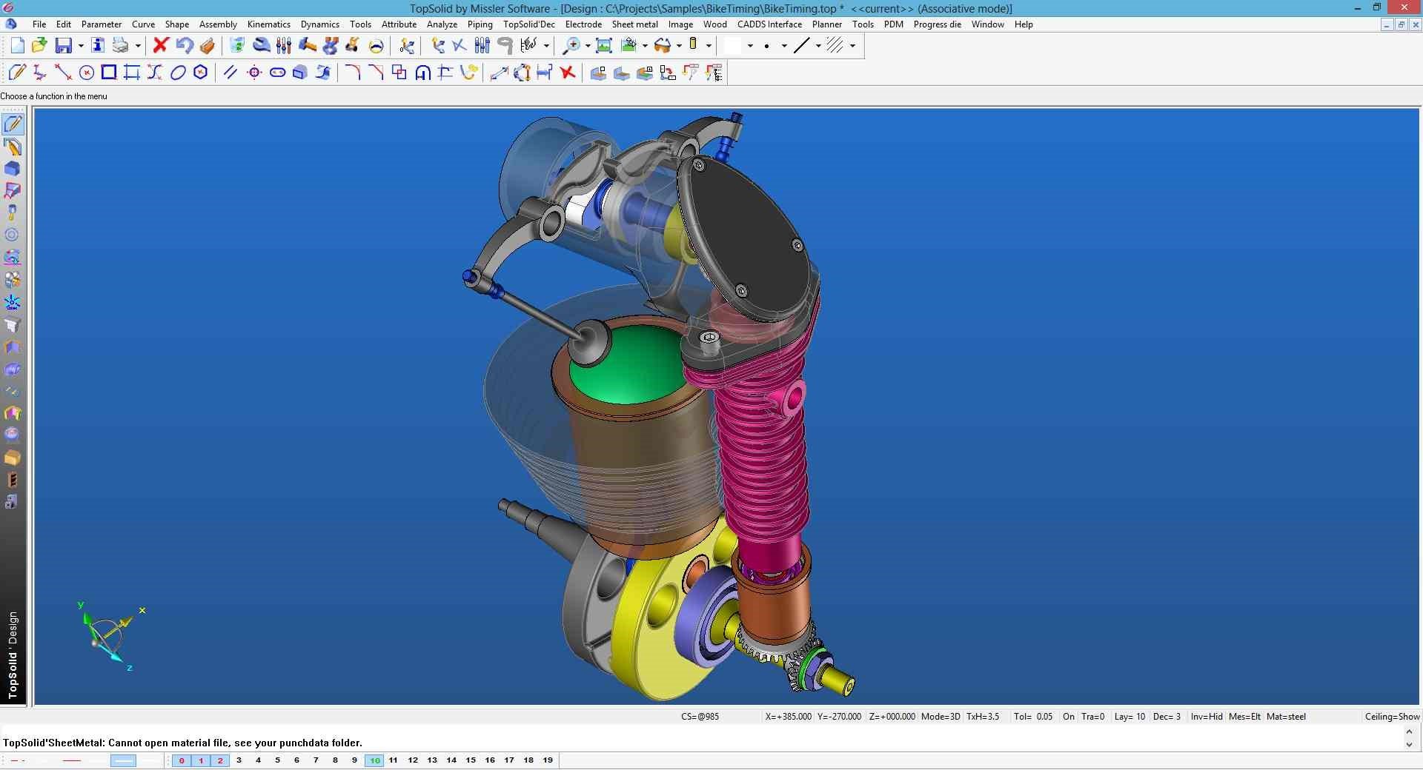
Task: Open the CADDS Interface menu
Action: 769,24
